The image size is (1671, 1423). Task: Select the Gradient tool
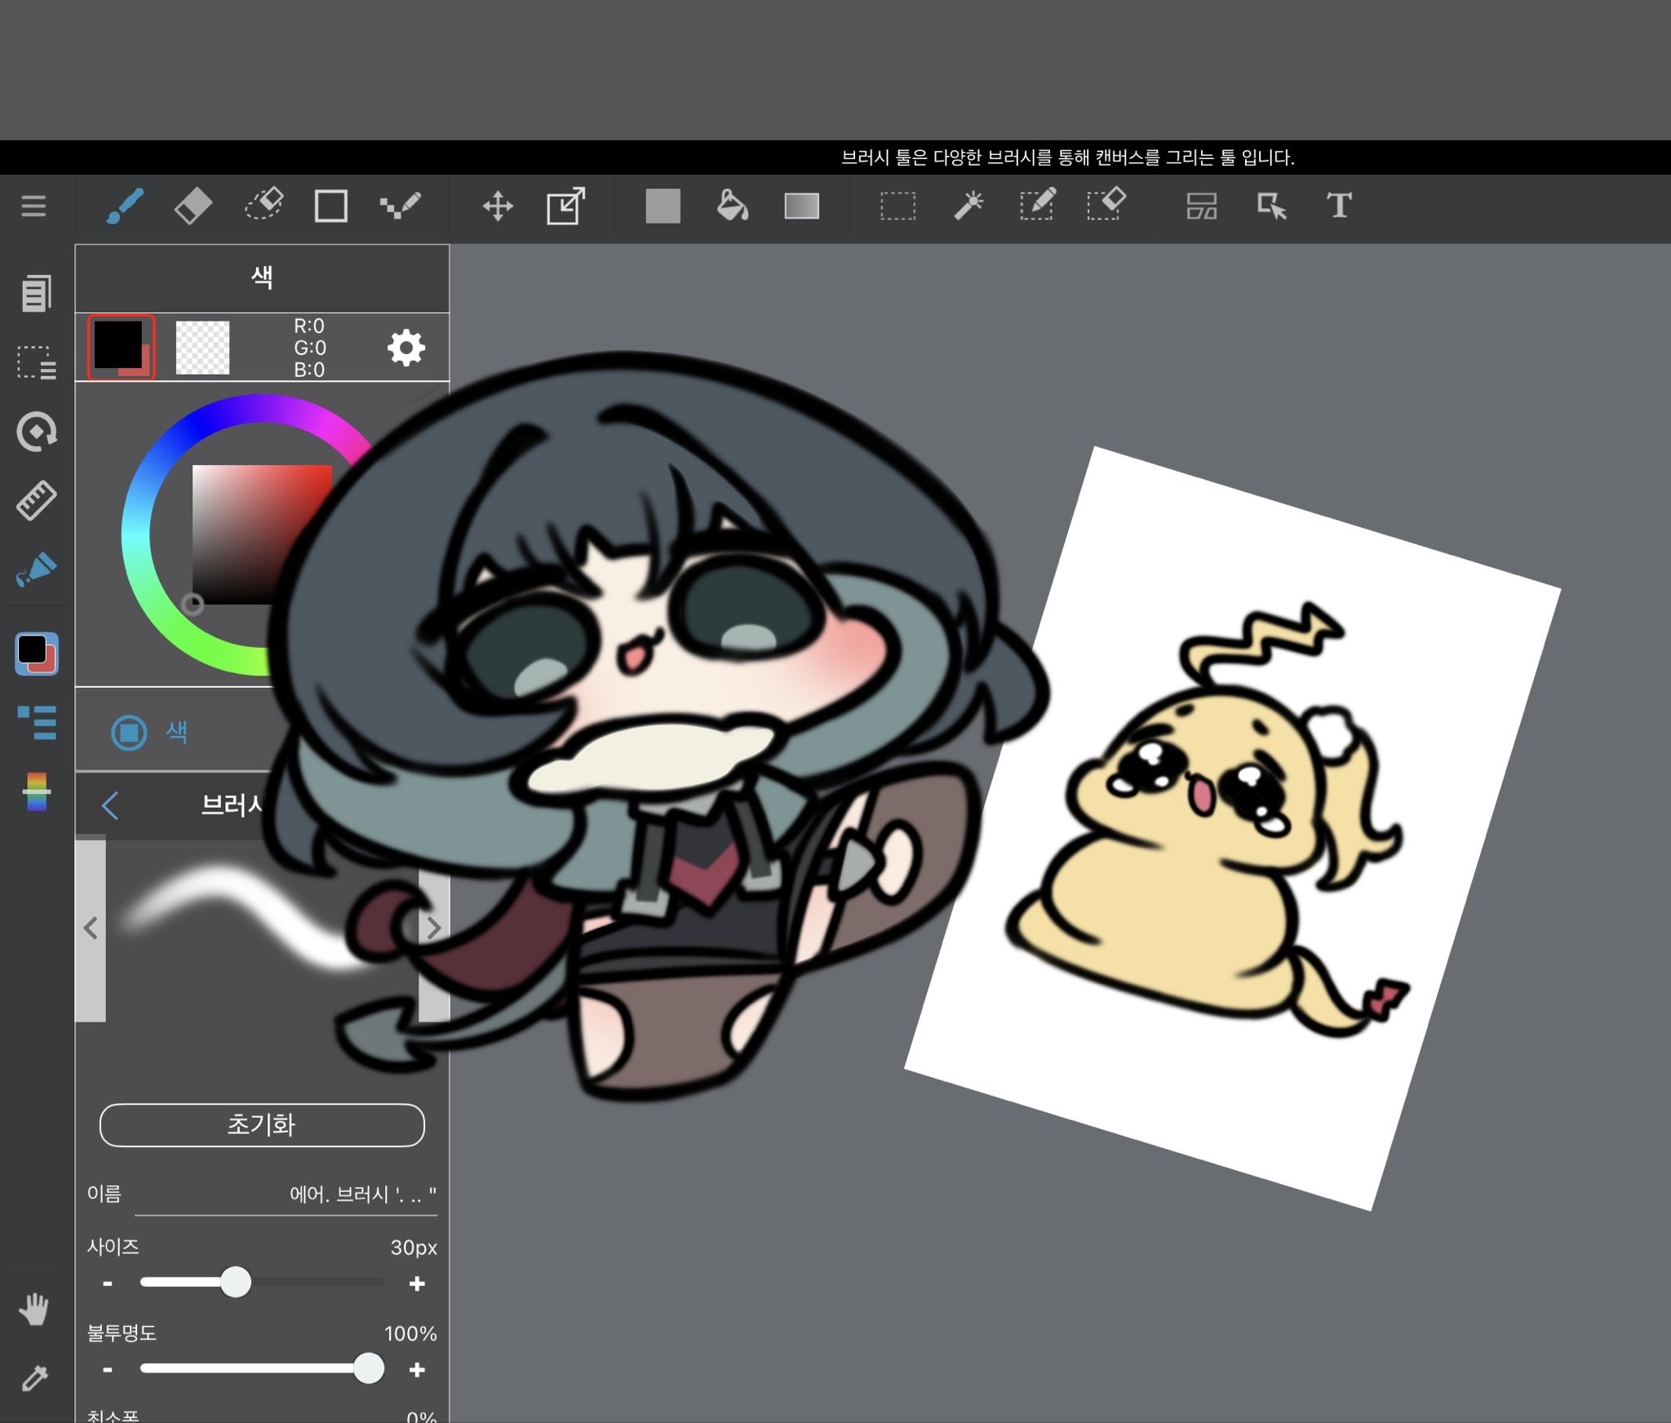point(801,206)
